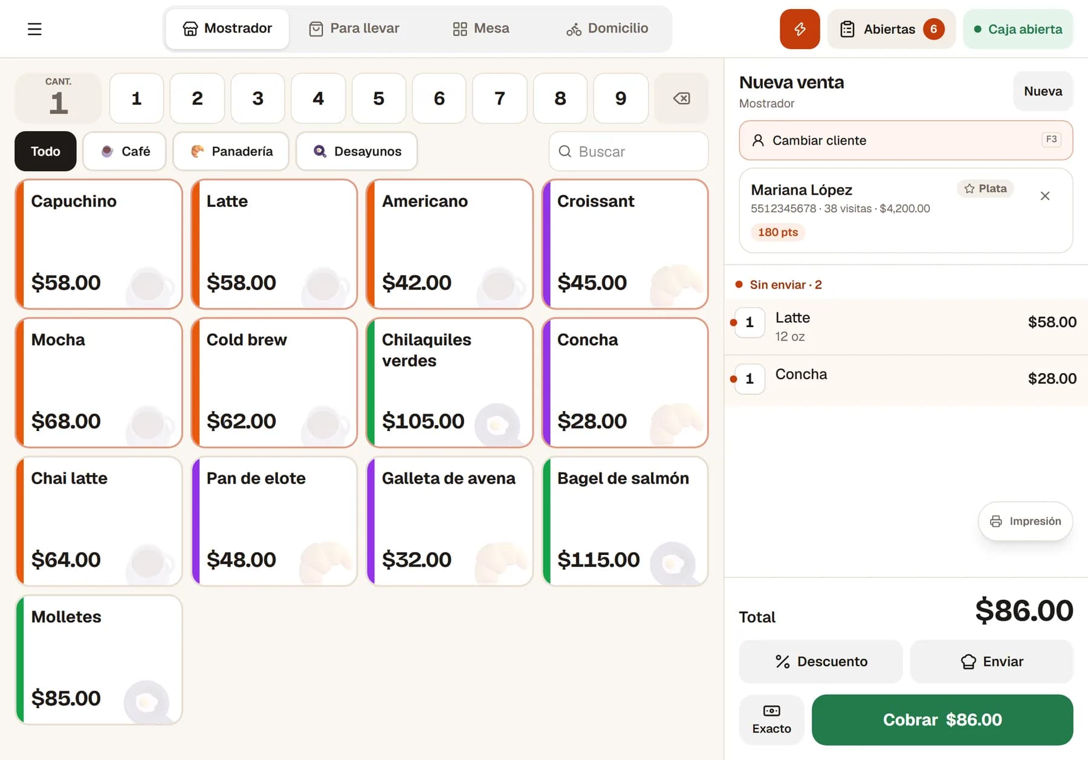Add Chilaquiles verdes to the order
This screenshot has height=760, width=1088.
(449, 383)
